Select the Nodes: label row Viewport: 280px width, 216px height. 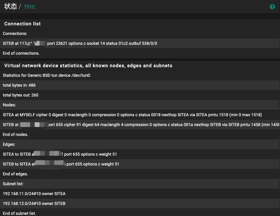(x=10, y=105)
